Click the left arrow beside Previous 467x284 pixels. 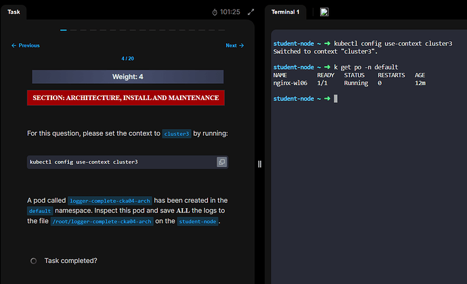14,46
